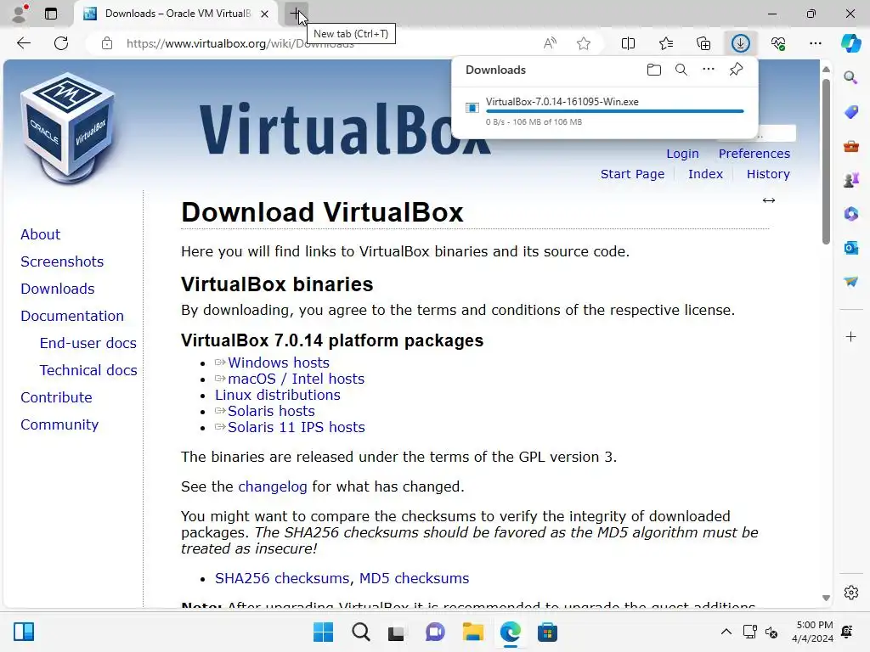The height and width of the screenshot is (652, 870).
Task: Open the Index link
Action: tap(705, 174)
